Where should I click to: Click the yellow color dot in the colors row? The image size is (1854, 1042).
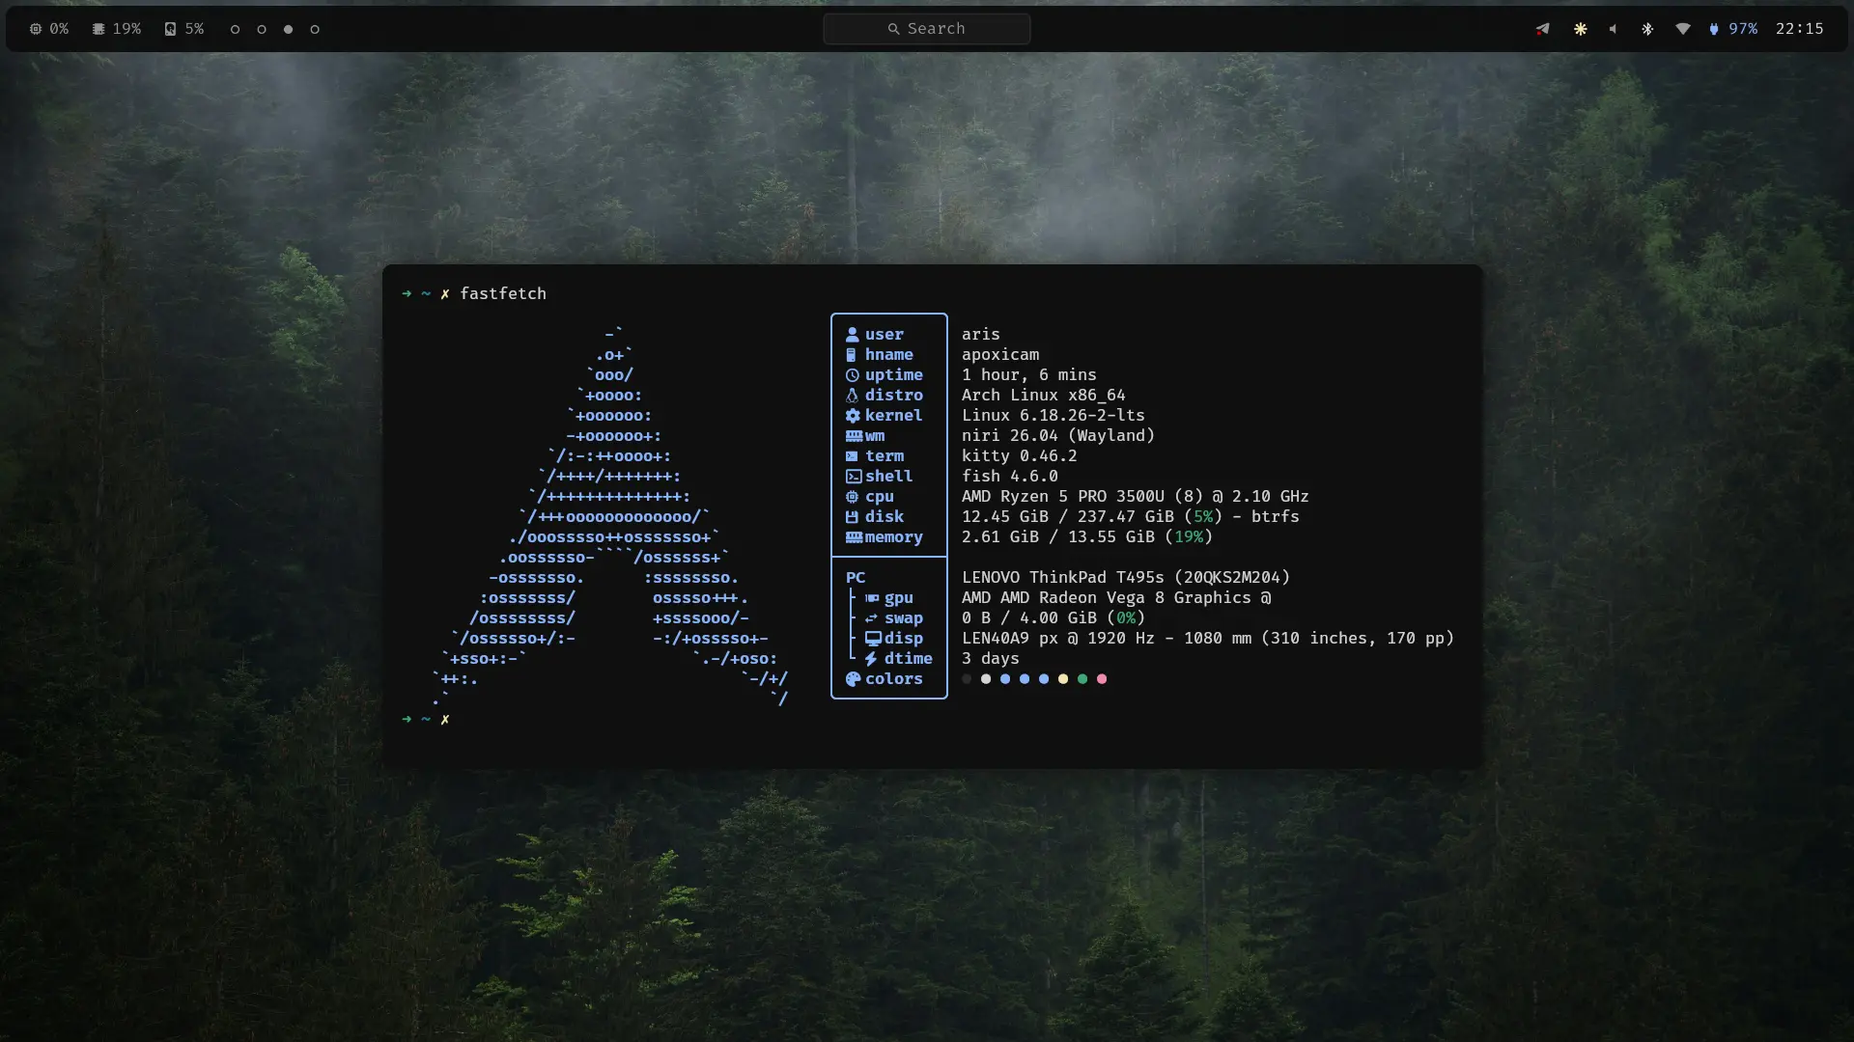(1063, 679)
